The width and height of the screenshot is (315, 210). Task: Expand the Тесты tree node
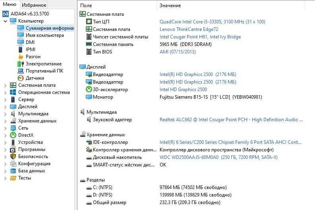(6, 178)
